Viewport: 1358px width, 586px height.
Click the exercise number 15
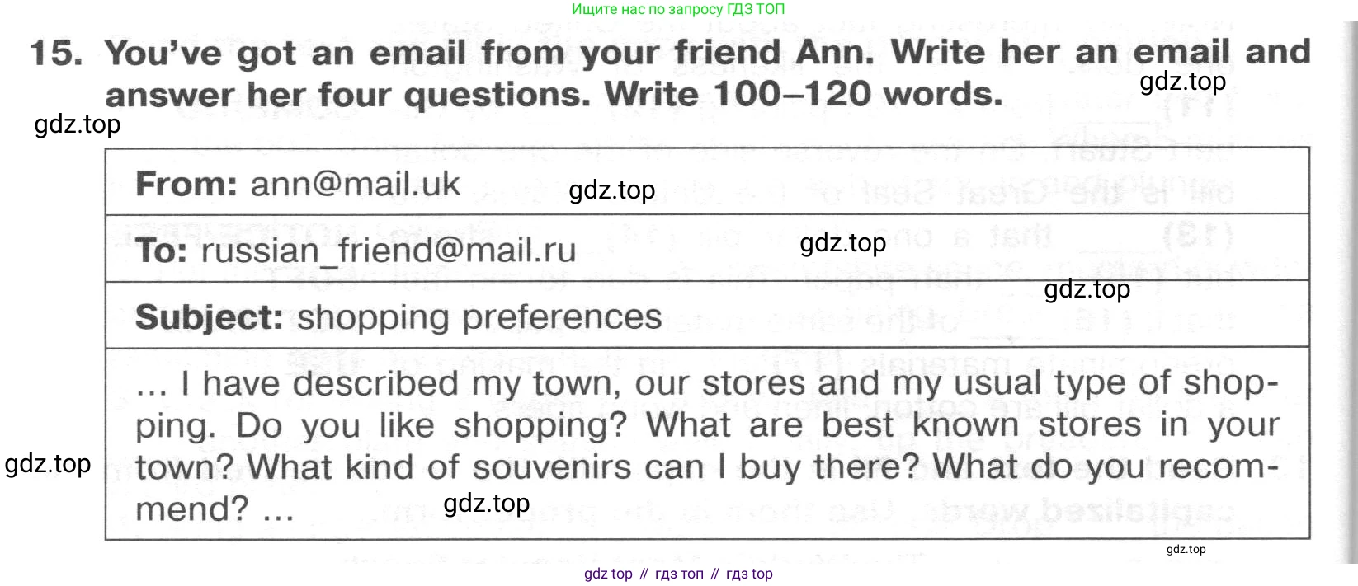click(x=56, y=54)
